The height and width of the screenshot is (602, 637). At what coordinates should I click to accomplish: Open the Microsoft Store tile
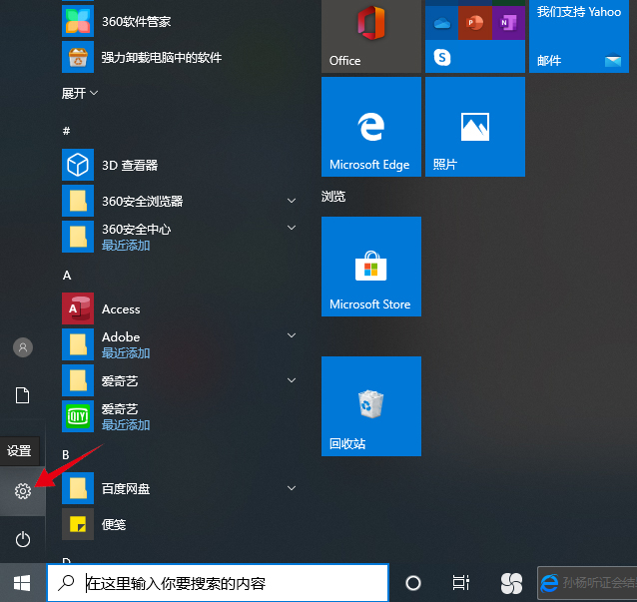(x=371, y=267)
